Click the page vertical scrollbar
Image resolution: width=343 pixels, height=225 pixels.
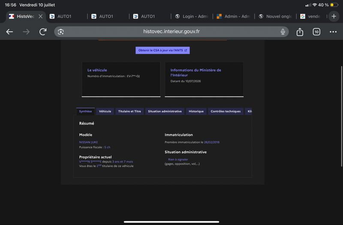341,116
